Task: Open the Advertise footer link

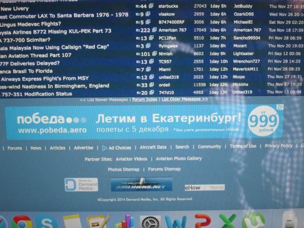Action: point(84,148)
